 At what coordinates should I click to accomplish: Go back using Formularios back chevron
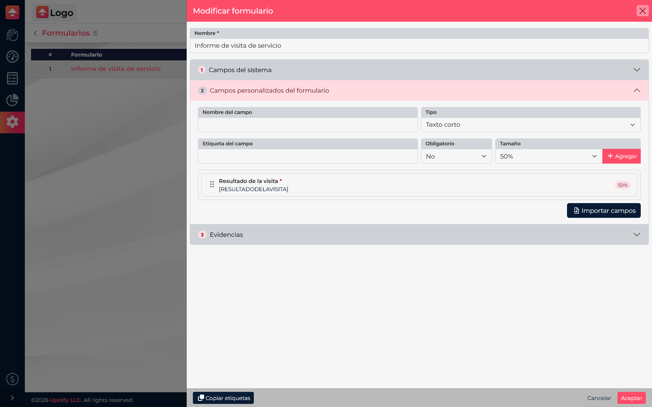35,33
